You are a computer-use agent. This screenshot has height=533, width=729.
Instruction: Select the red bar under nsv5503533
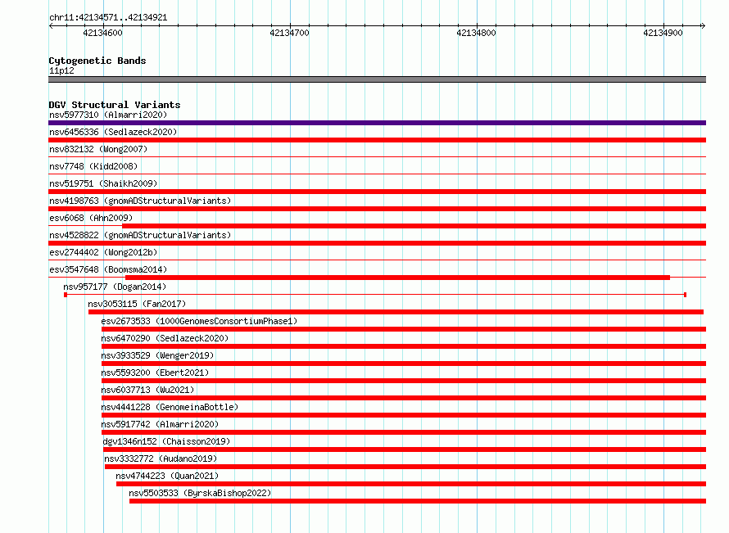418,501
